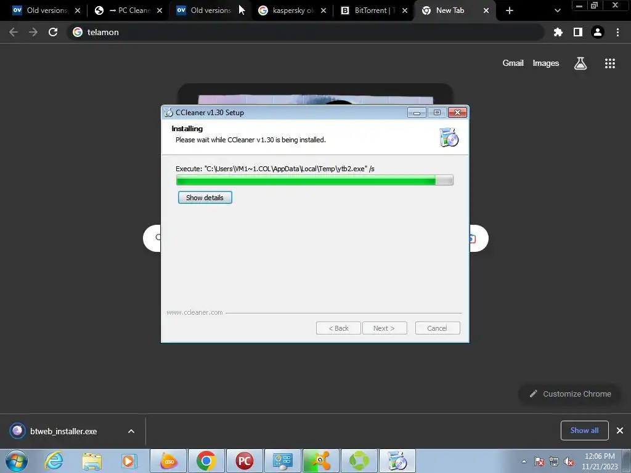Image resolution: width=631 pixels, height=473 pixels.
Task: Close the PC Cleaner tab
Action: point(160,10)
